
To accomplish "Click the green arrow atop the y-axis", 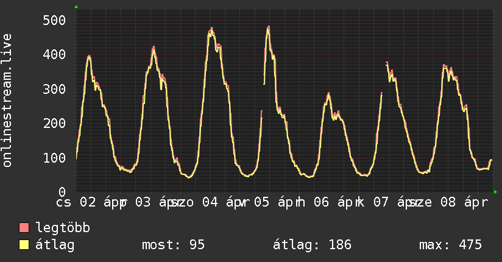I will tap(76, 7).
